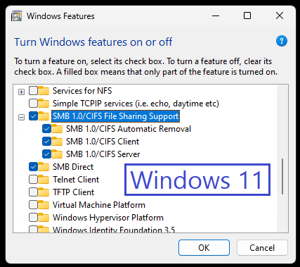Uncheck SMB 1.0/CIFS Automatic Removal
The image size is (300, 267).
pos(46,129)
